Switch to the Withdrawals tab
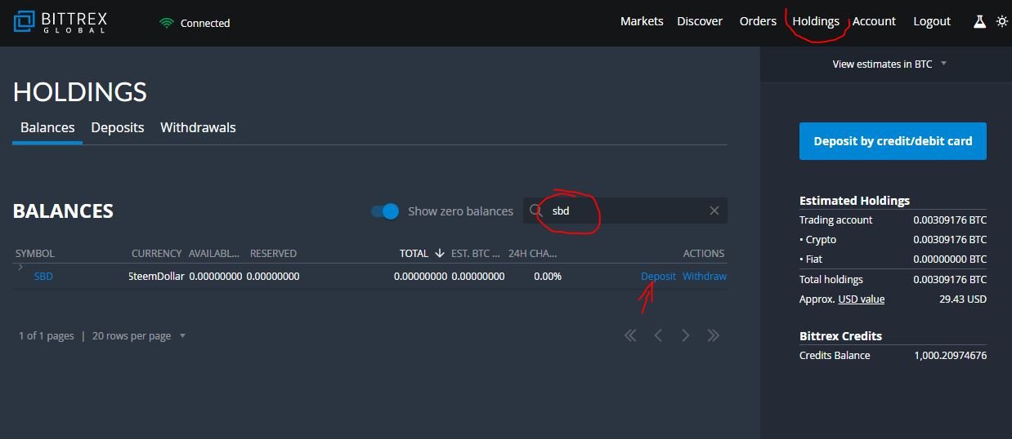 [x=198, y=127]
